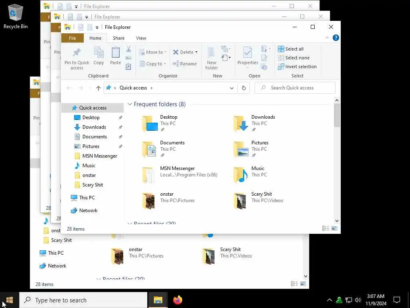Click Pin to Quick access in front window
Viewport: 410px width, 308px height.
click(76, 59)
